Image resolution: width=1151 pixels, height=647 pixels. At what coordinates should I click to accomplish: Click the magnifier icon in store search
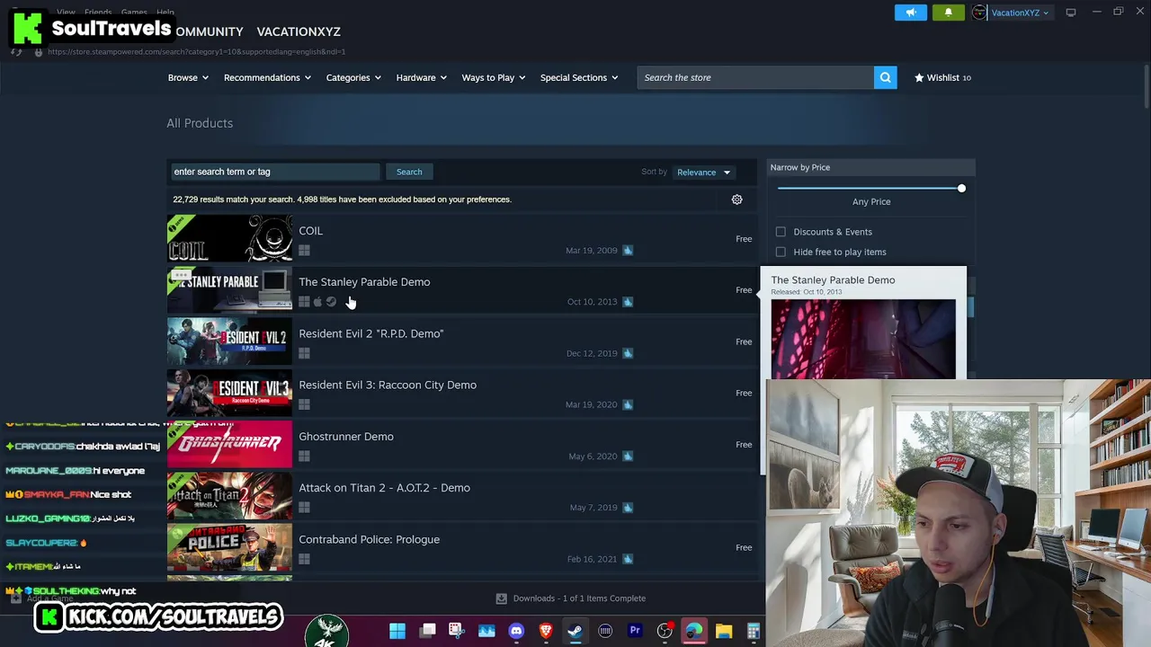885,77
